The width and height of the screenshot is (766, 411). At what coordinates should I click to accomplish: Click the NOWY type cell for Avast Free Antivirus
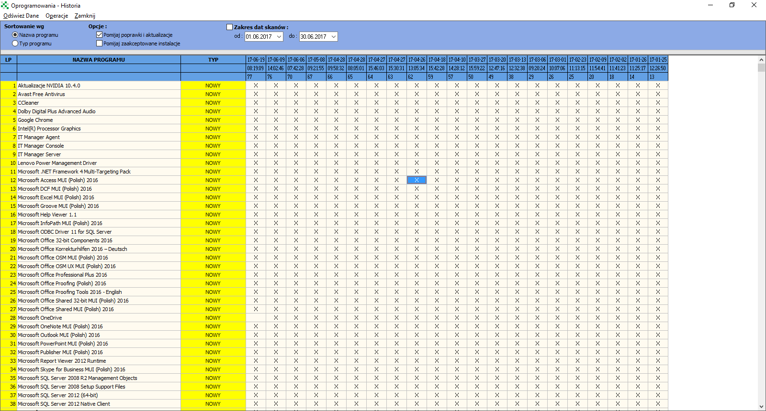213,94
